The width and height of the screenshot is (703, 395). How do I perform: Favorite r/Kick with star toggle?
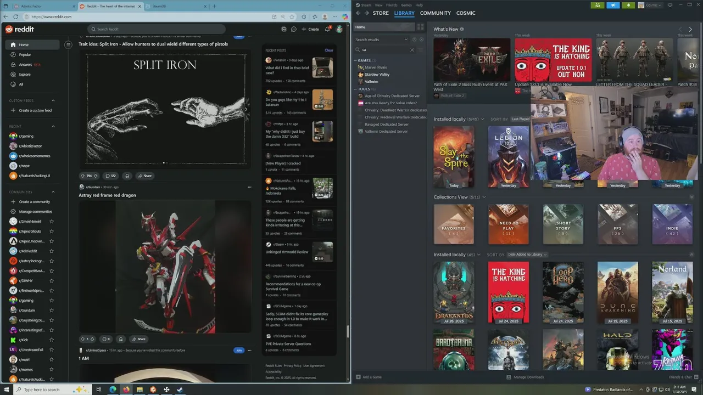(52, 340)
